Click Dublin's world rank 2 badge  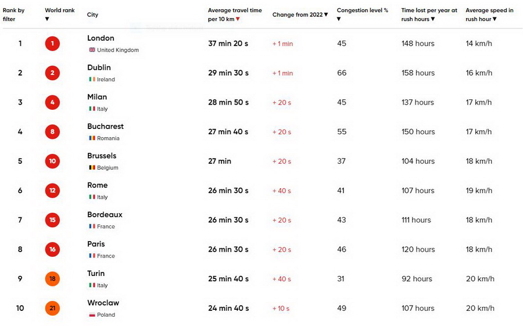pos(52,73)
